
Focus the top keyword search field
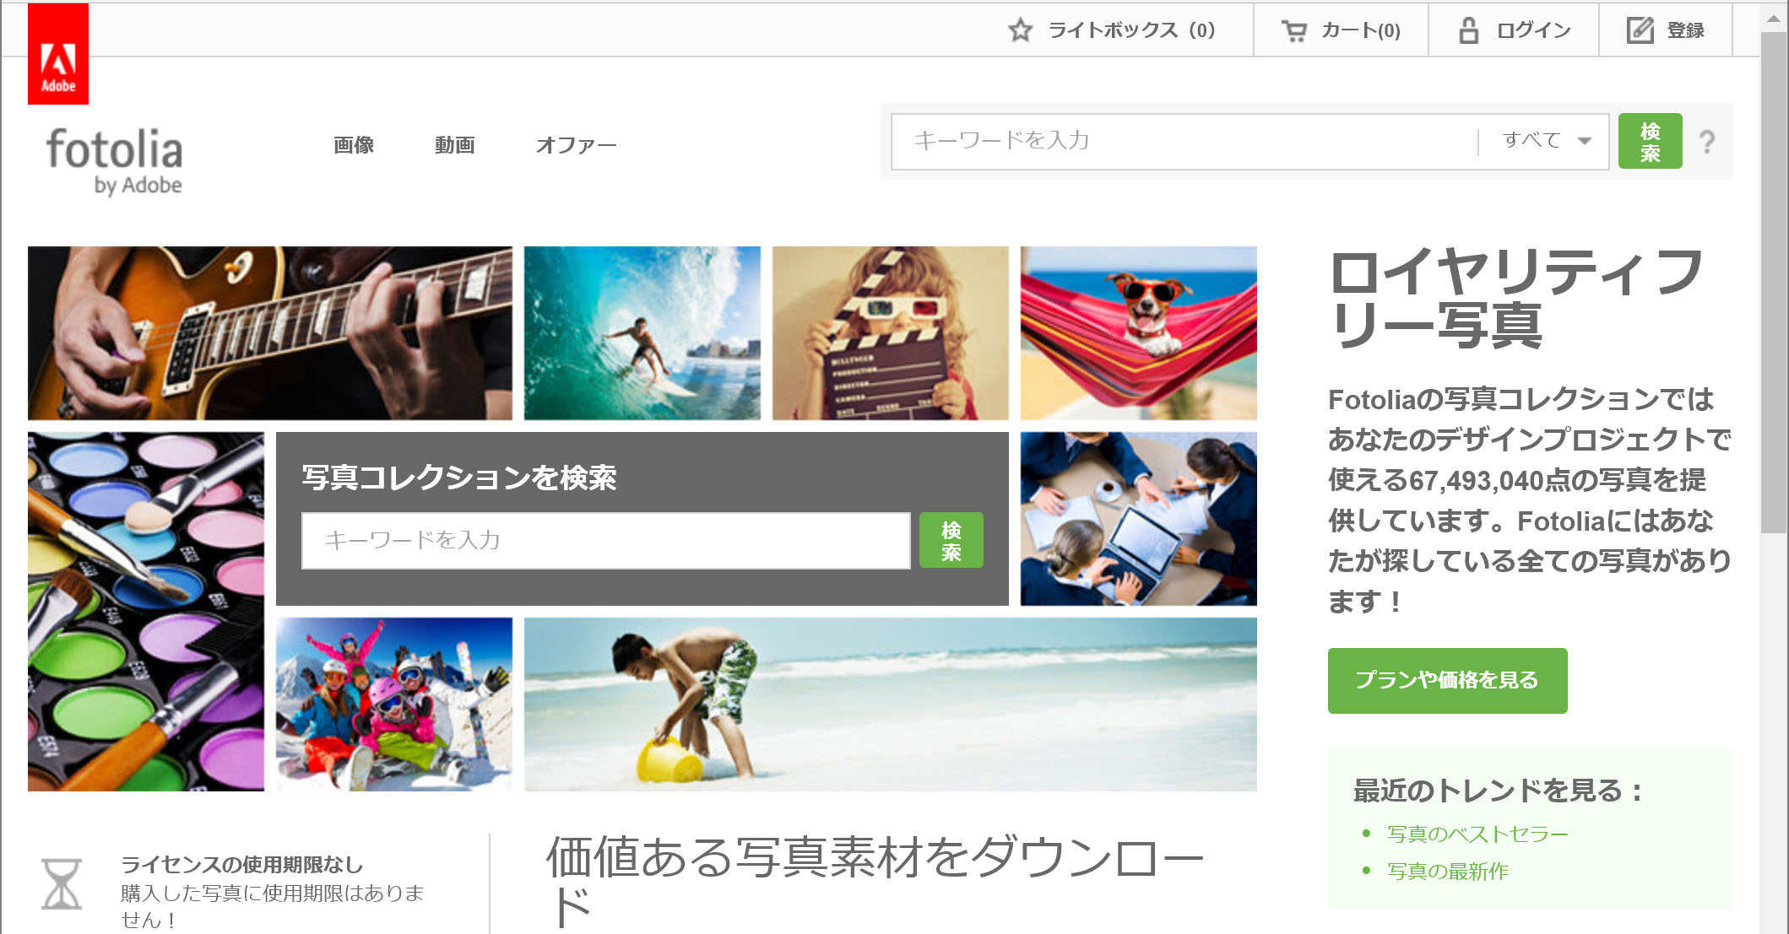click(x=1186, y=141)
